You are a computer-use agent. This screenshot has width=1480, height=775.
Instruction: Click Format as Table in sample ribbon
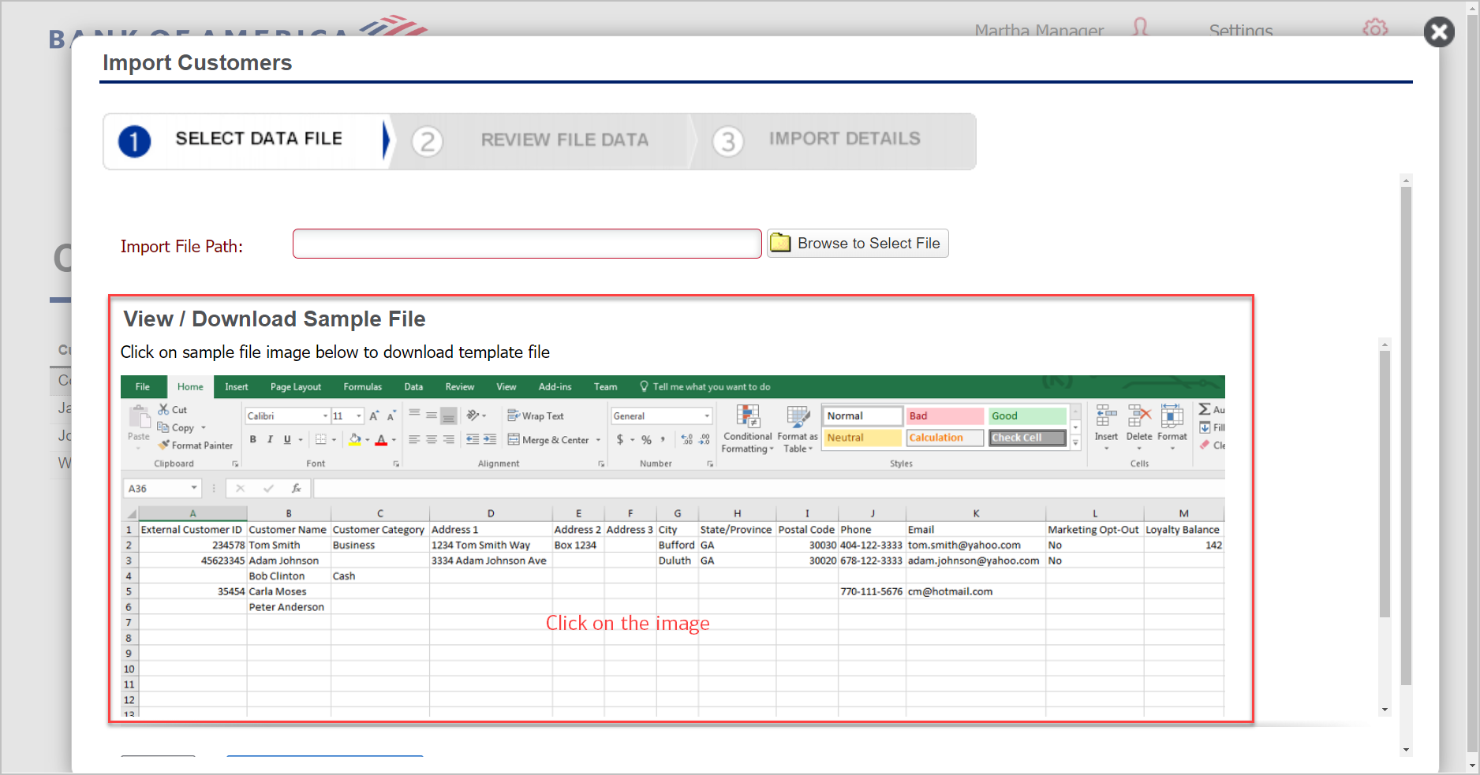(798, 429)
